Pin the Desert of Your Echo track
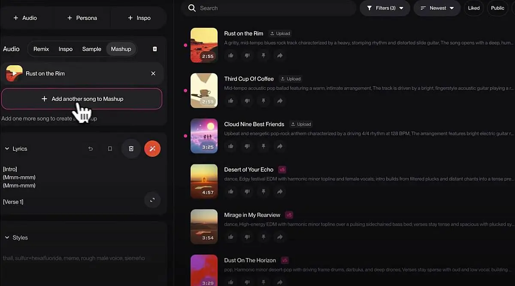The height and width of the screenshot is (286, 515). coord(264,192)
